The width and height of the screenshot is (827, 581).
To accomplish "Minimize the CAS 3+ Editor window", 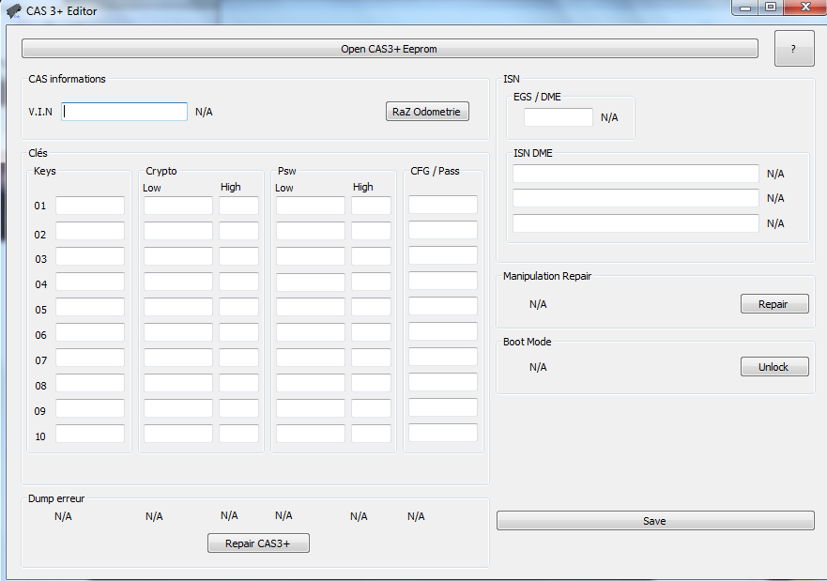I will pos(747,8).
